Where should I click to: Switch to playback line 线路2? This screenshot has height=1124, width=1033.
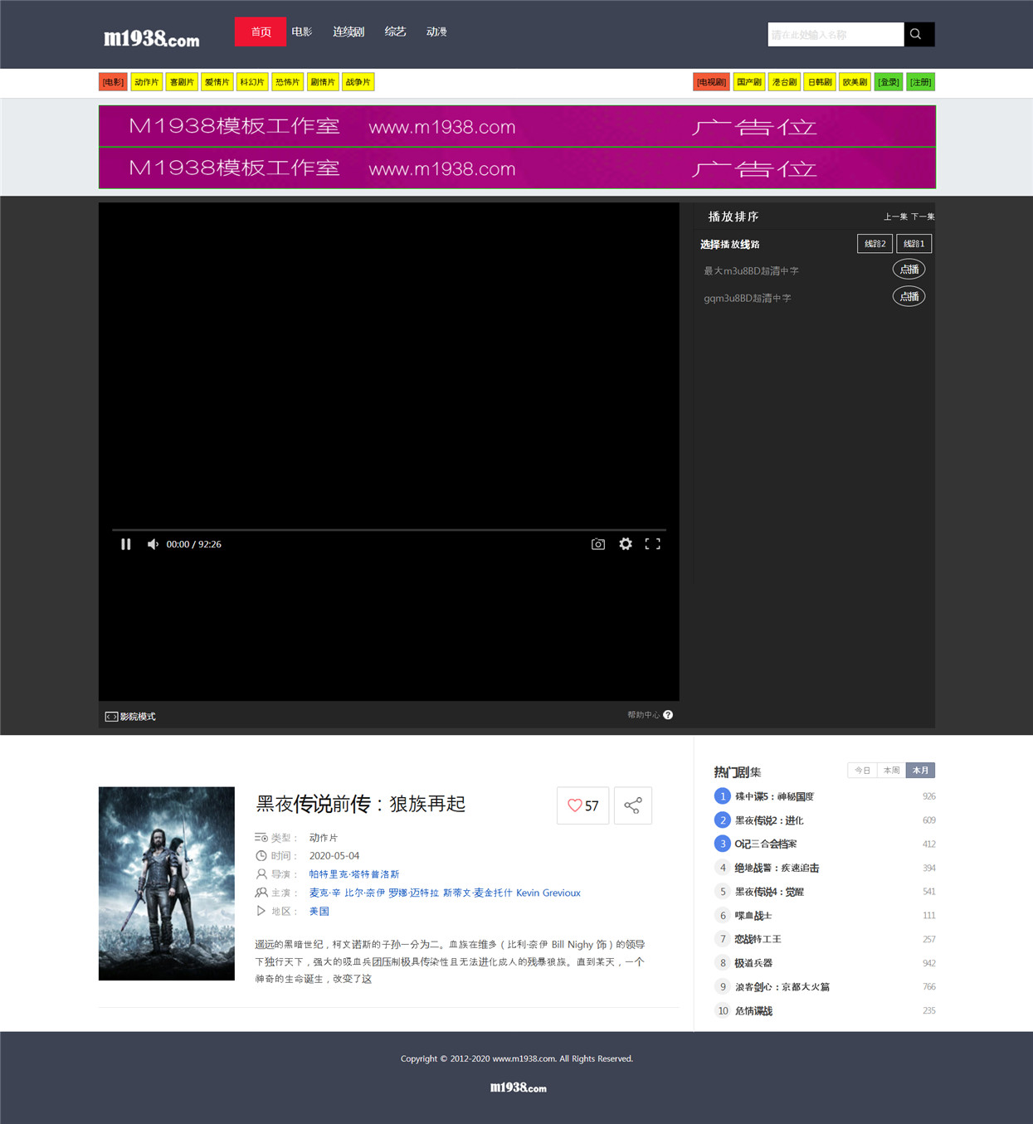(x=875, y=244)
